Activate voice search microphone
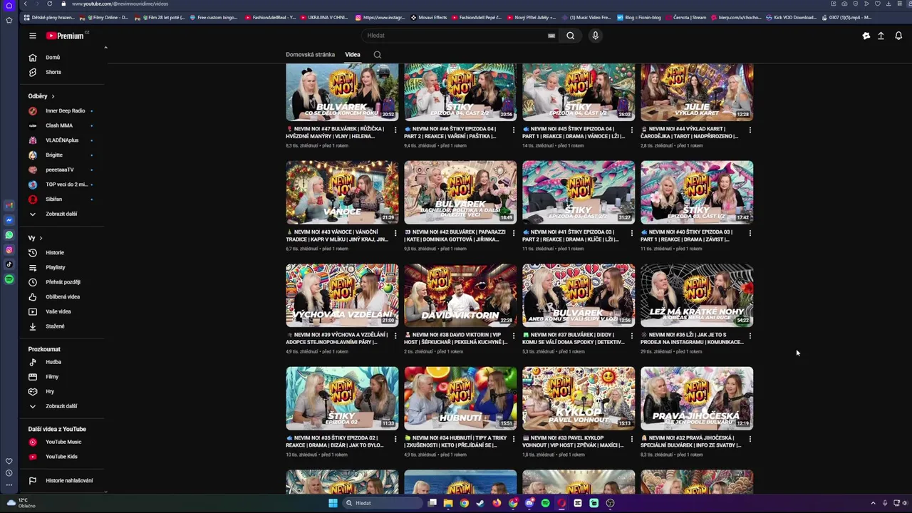This screenshot has width=912, height=513. click(595, 36)
